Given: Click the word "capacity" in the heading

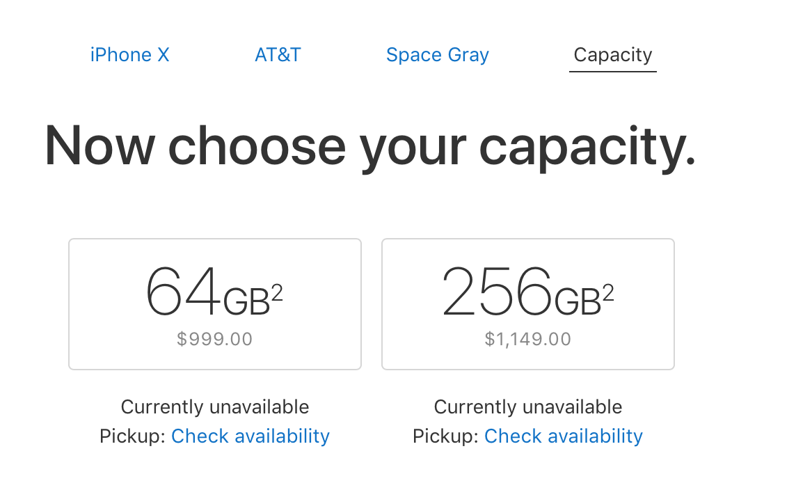Looking at the screenshot, I should [587, 148].
